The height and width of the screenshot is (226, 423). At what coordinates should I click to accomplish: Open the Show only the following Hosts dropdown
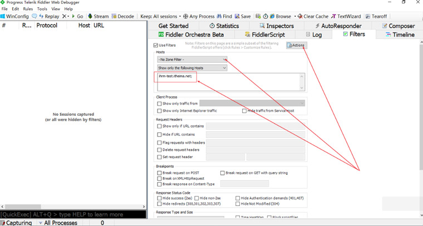pos(193,68)
